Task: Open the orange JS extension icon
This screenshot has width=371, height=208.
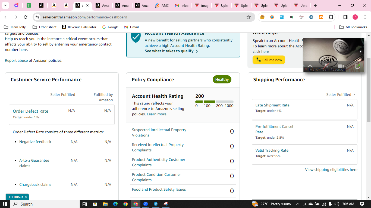Action: tap(321, 17)
